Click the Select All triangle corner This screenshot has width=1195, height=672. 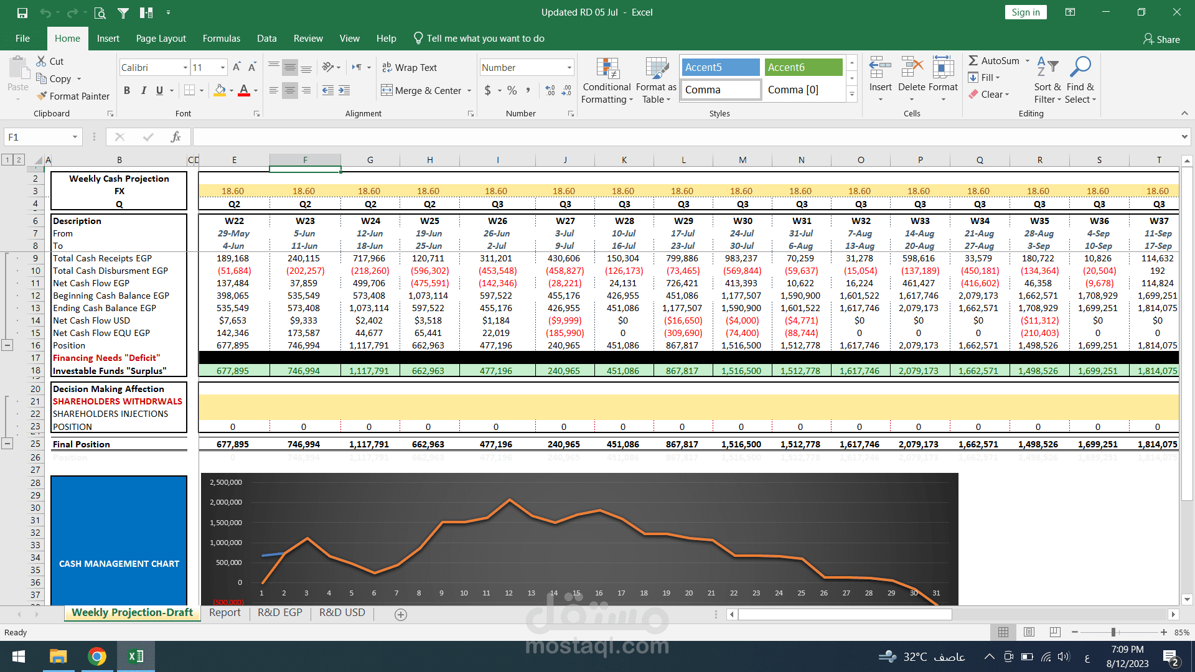[38, 160]
